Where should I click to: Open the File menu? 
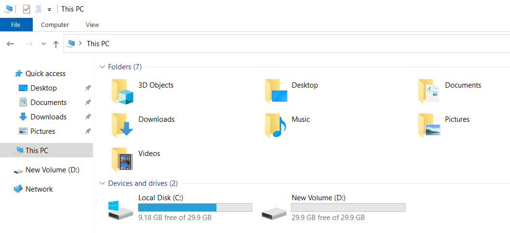[x=16, y=25]
